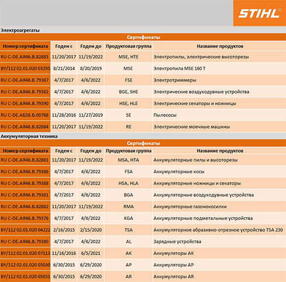Click the valid-from date 2/16/2015
This screenshot has height=282, width=286.
(64, 230)
